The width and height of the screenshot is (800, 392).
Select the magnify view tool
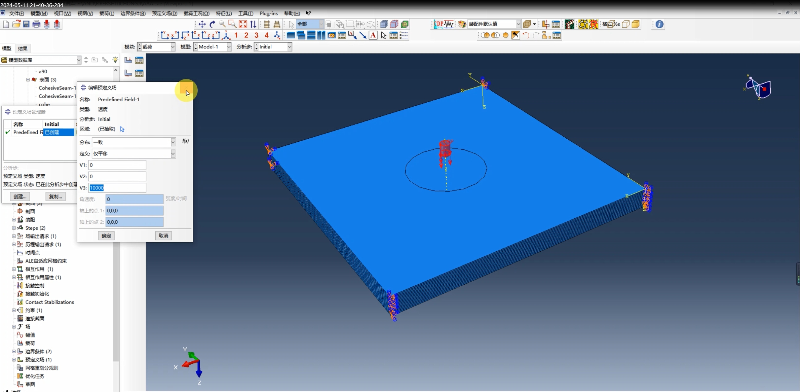click(222, 24)
